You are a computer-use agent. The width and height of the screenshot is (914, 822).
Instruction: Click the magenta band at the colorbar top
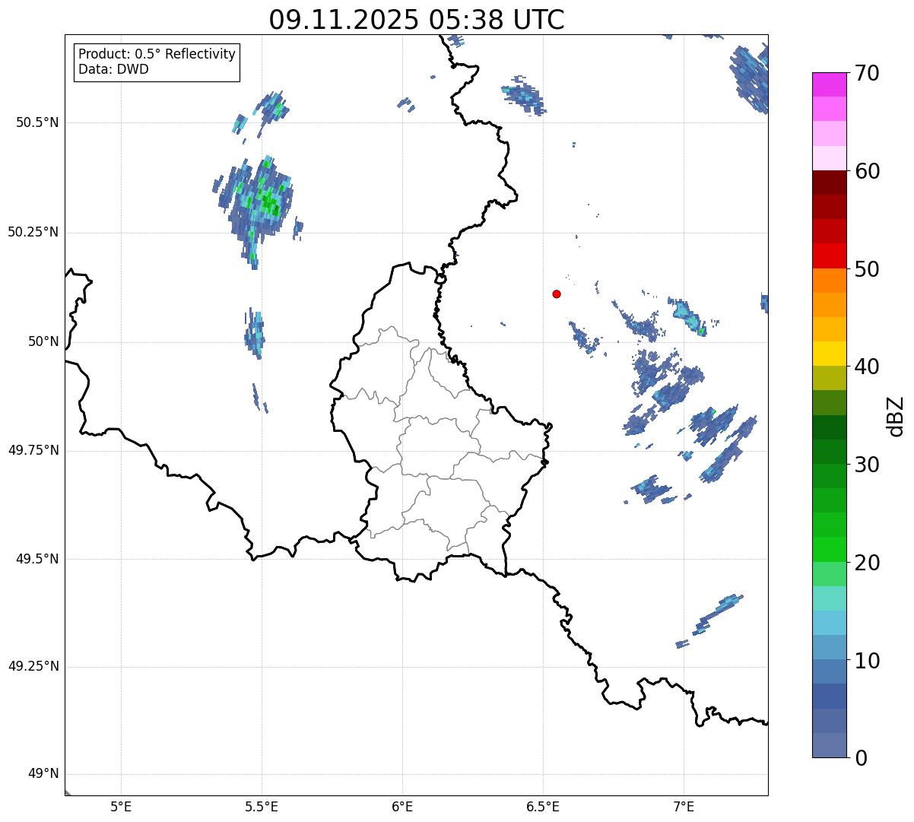tap(829, 84)
